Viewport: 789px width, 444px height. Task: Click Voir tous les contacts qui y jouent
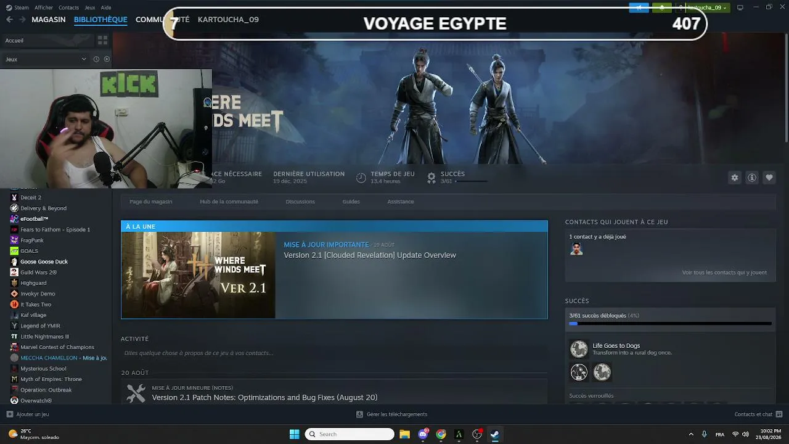coord(724,273)
